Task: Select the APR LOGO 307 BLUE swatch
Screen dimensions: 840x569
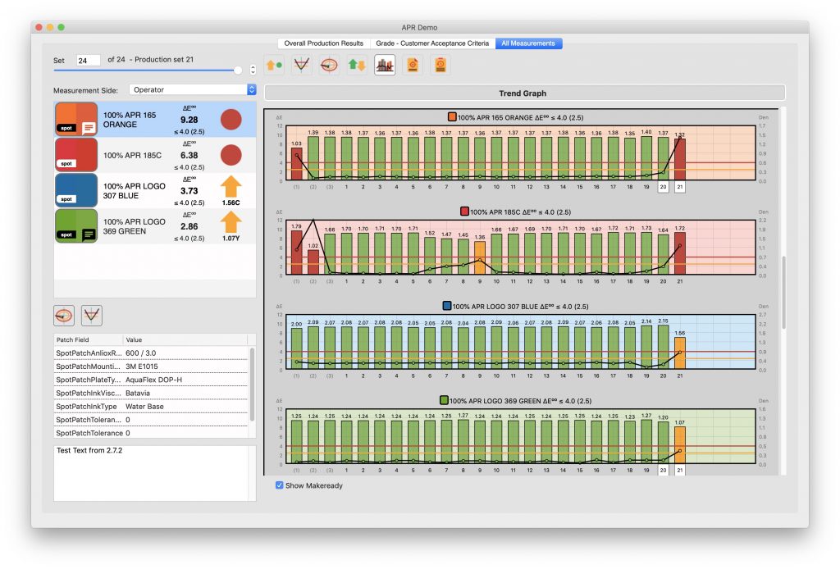Action: point(76,190)
